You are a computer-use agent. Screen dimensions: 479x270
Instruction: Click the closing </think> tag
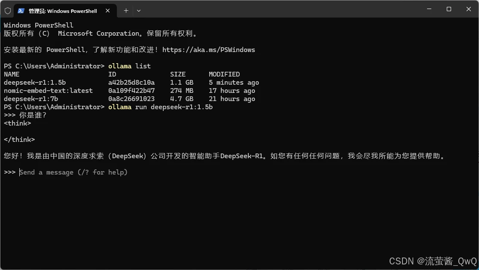19,140
